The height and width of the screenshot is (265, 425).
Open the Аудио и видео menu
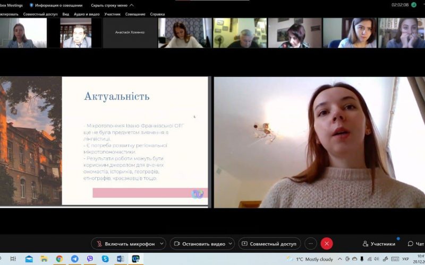point(87,14)
